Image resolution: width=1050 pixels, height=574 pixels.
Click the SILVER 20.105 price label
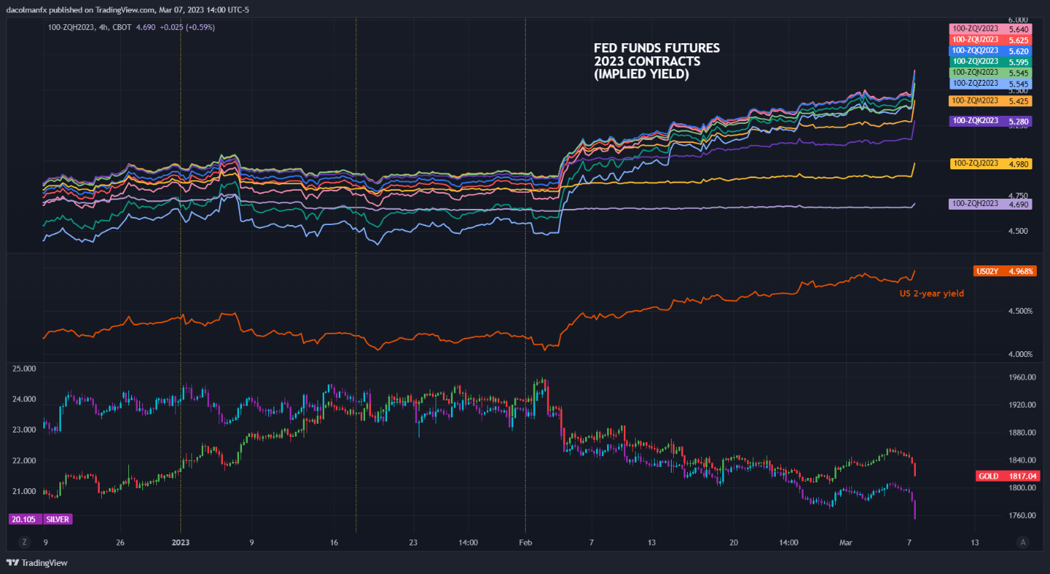(x=41, y=519)
